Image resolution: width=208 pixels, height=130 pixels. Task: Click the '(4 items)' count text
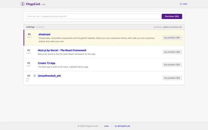(x=40, y=27)
